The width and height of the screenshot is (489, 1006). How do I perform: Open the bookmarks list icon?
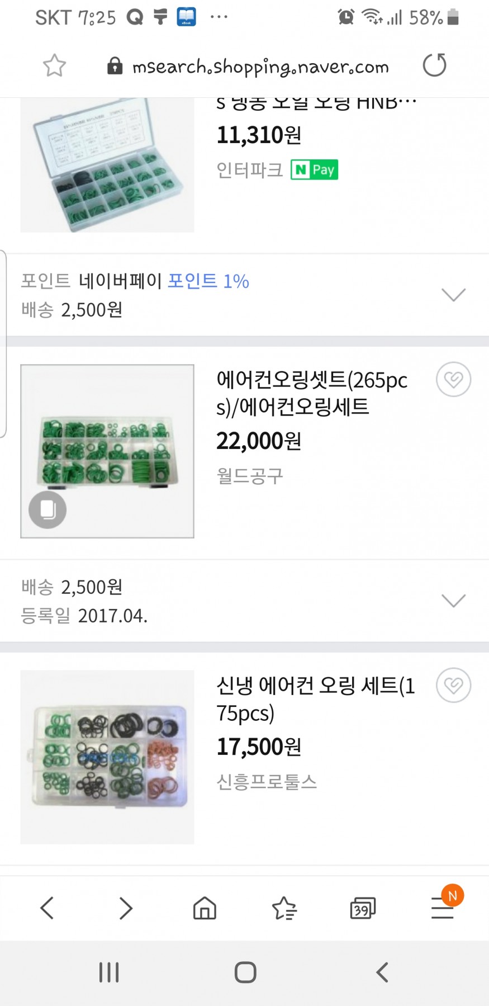click(x=284, y=908)
